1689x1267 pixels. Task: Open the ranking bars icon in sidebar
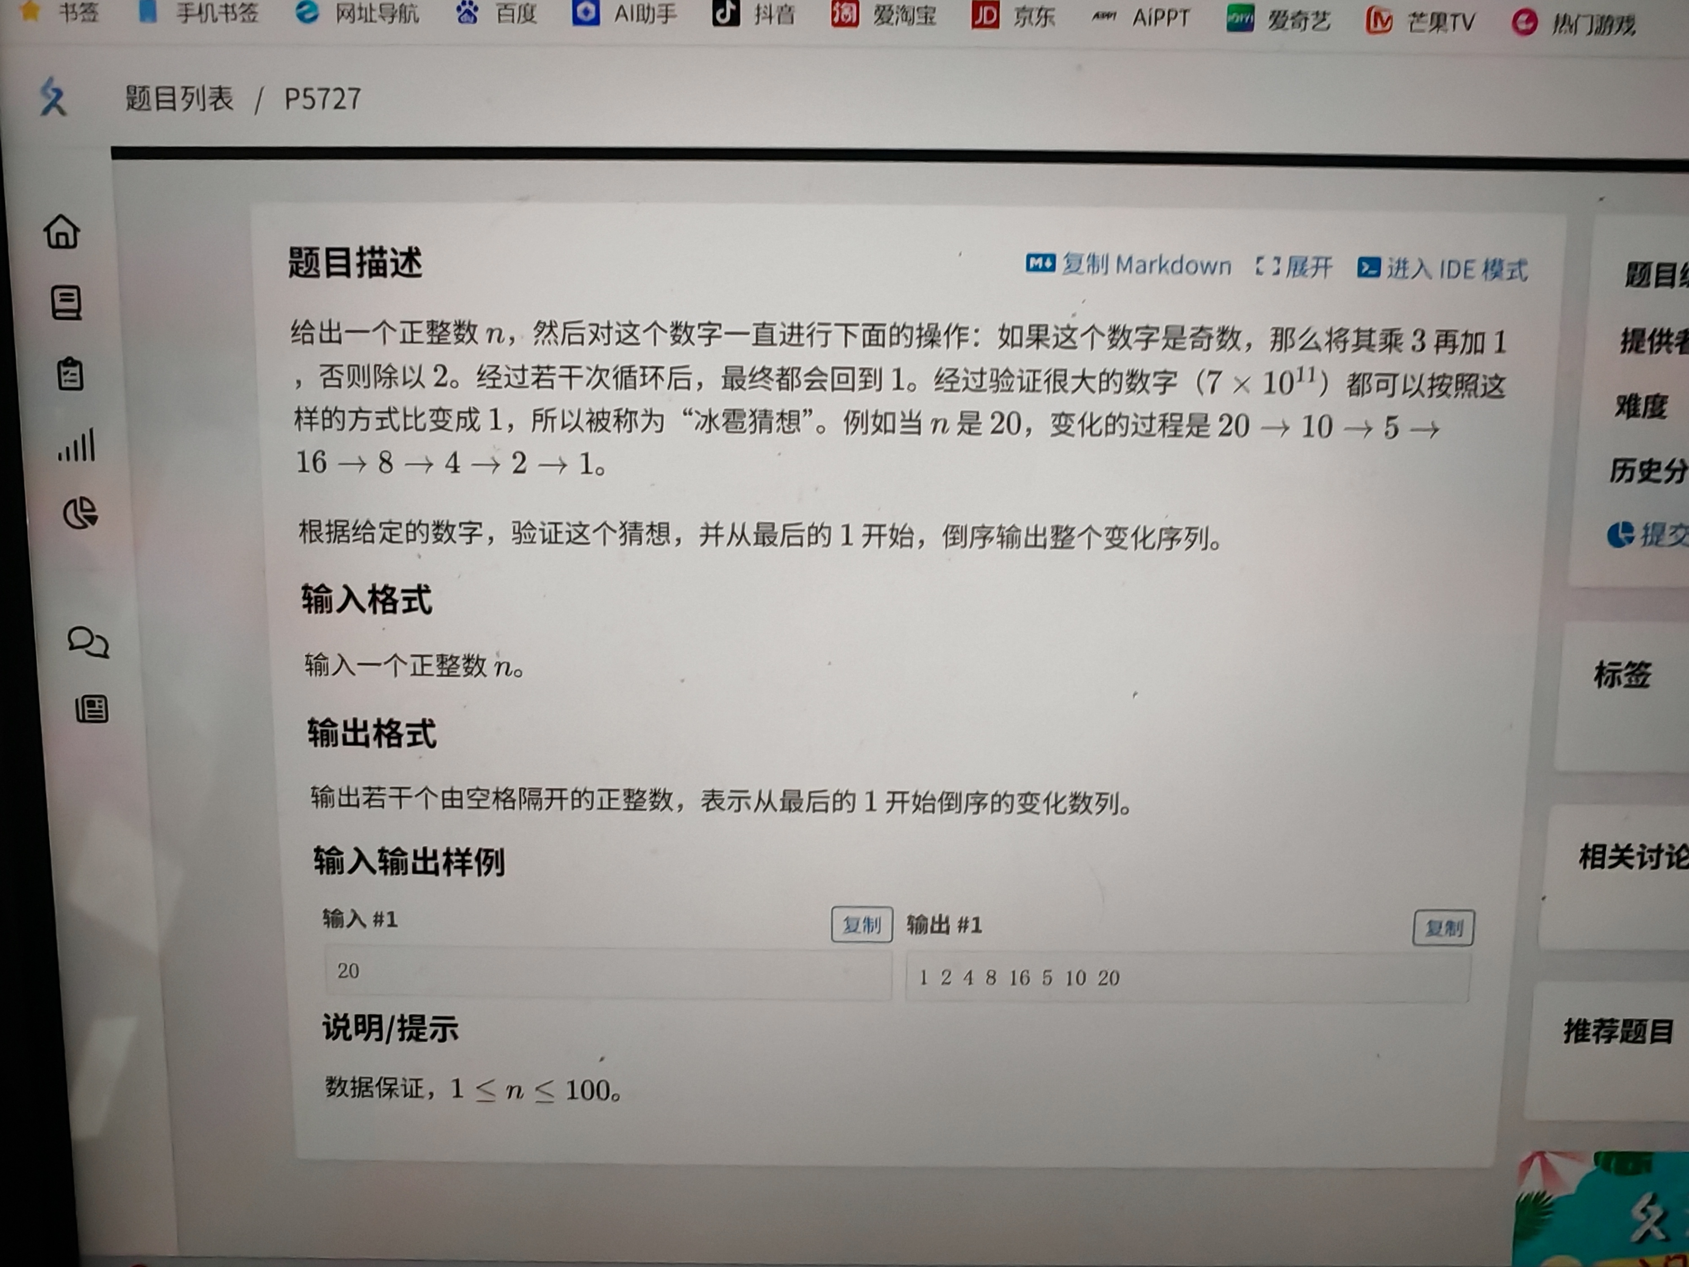coord(76,444)
